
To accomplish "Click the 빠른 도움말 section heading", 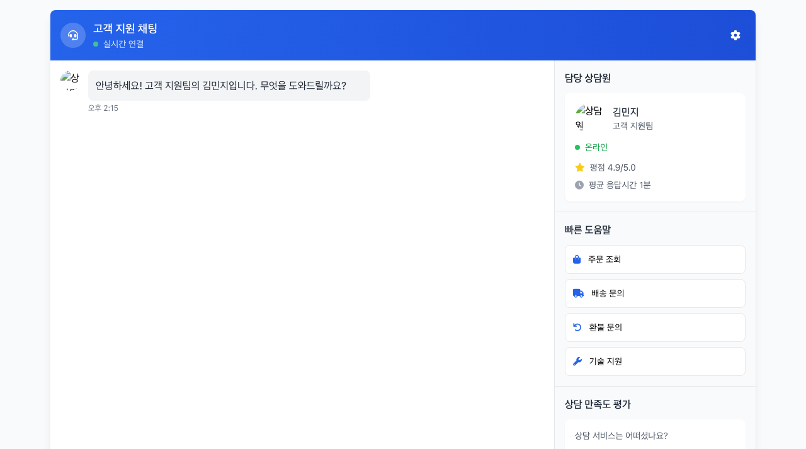I will tap(587, 230).
